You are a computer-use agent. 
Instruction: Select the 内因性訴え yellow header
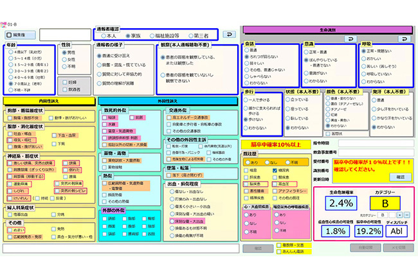[x=49, y=101]
